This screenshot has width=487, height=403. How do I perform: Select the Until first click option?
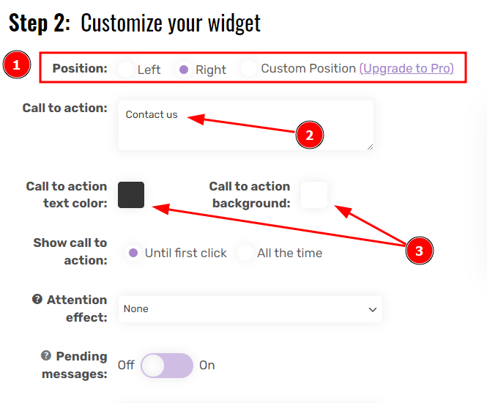(x=133, y=253)
